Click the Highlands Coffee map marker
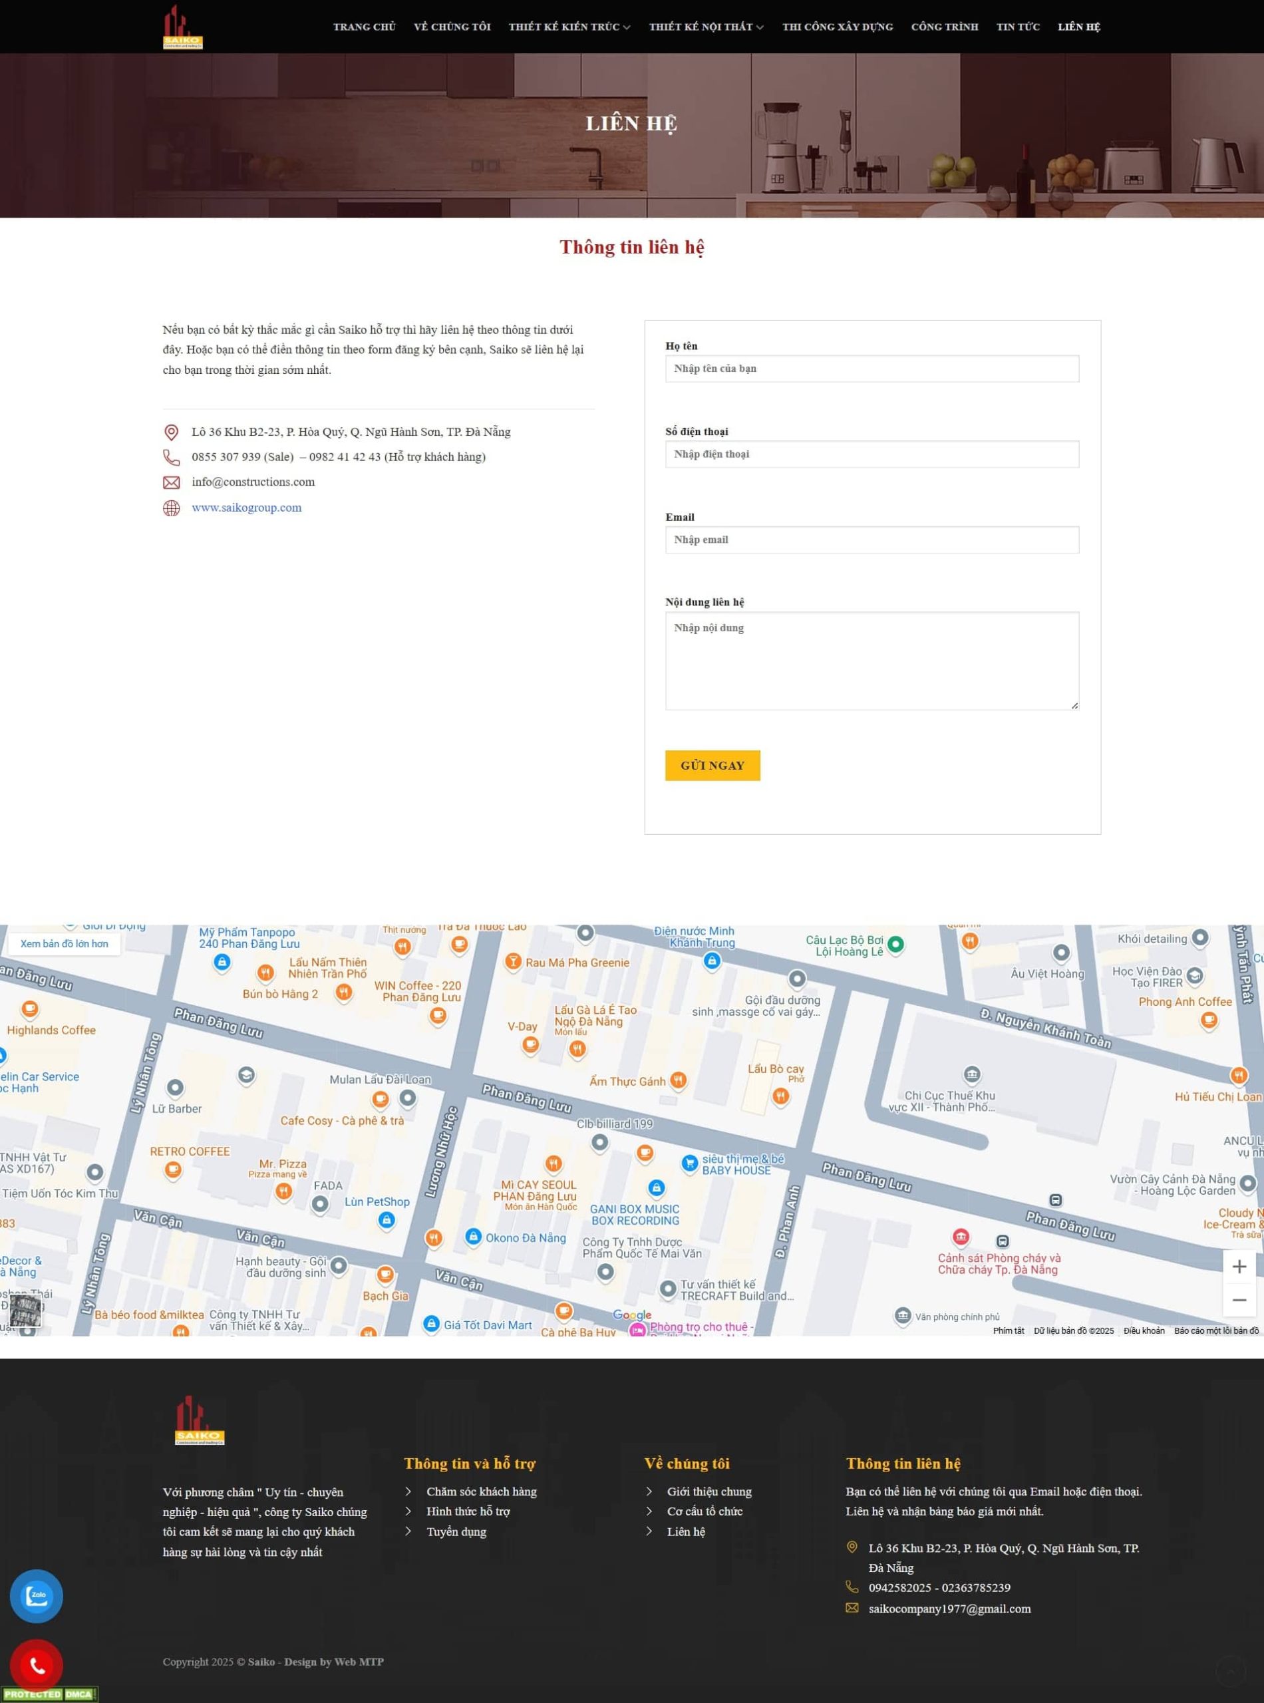Image resolution: width=1264 pixels, height=1703 pixels. (x=30, y=1010)
